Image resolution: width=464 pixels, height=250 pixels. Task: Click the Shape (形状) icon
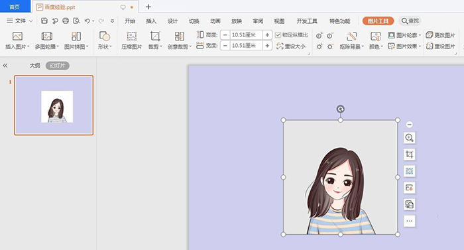(x=105, y=36)
